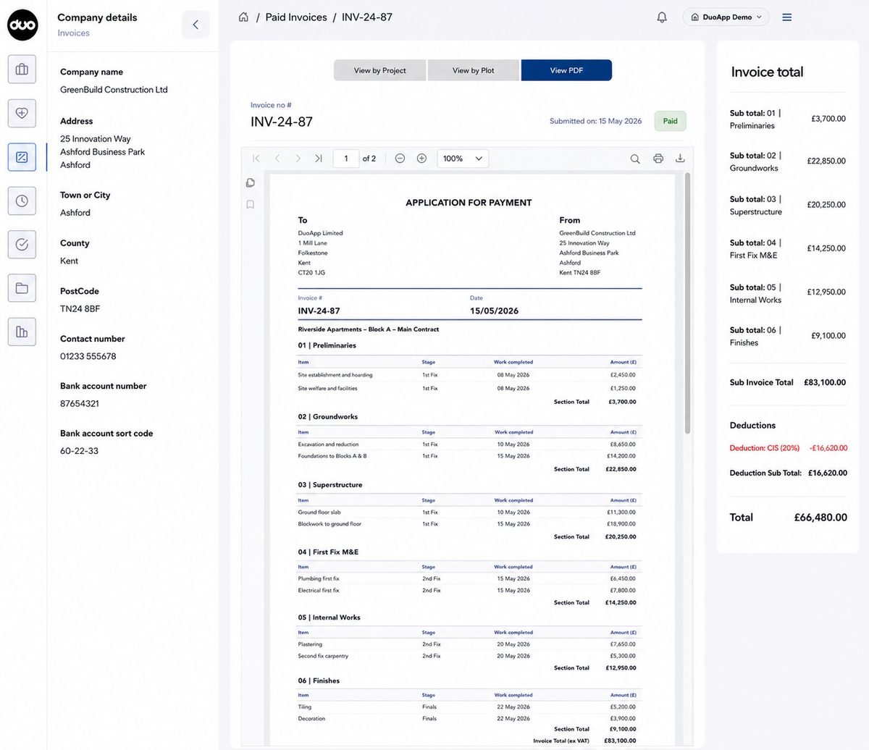Click the Duo logo icon
The height and width of the screenshot is (750, 869).
pyautogui.click(x=22, y=25)
